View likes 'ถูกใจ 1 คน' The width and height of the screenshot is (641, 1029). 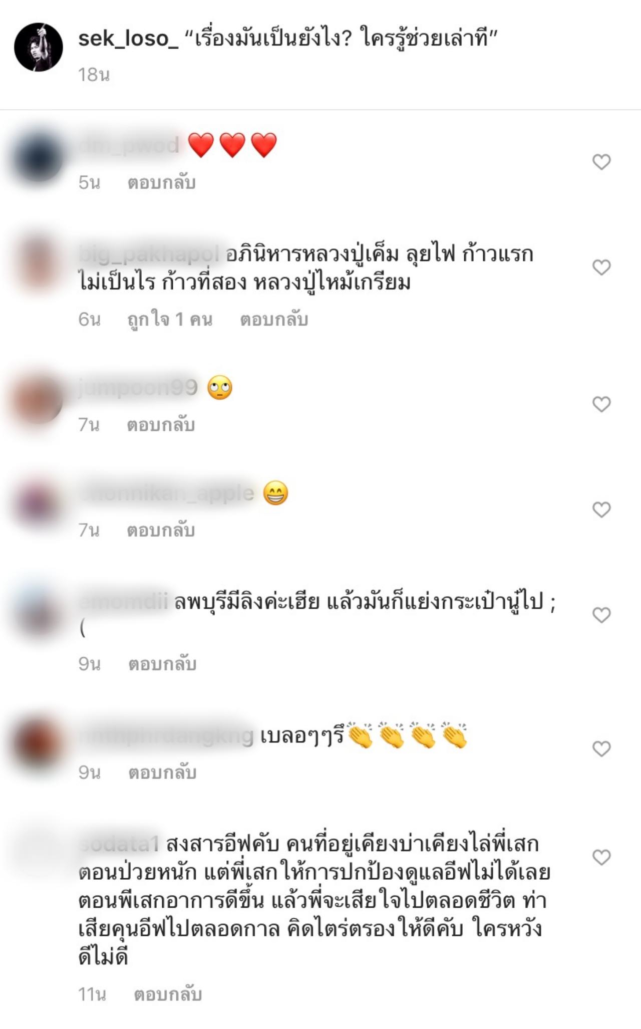[170, 319]
